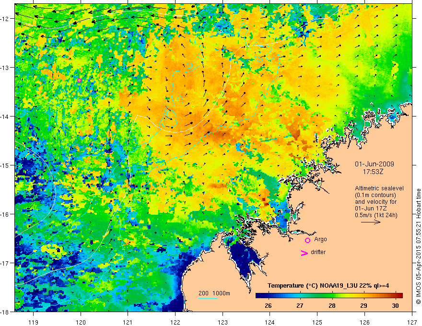Screen dimensions: 422x326
Task: Click the latitude axis label -12
Action: pos(5,19)
